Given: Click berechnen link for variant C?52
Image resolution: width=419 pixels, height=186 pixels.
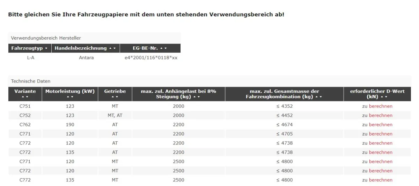Looking at the screenshot, I should point(381,115).
